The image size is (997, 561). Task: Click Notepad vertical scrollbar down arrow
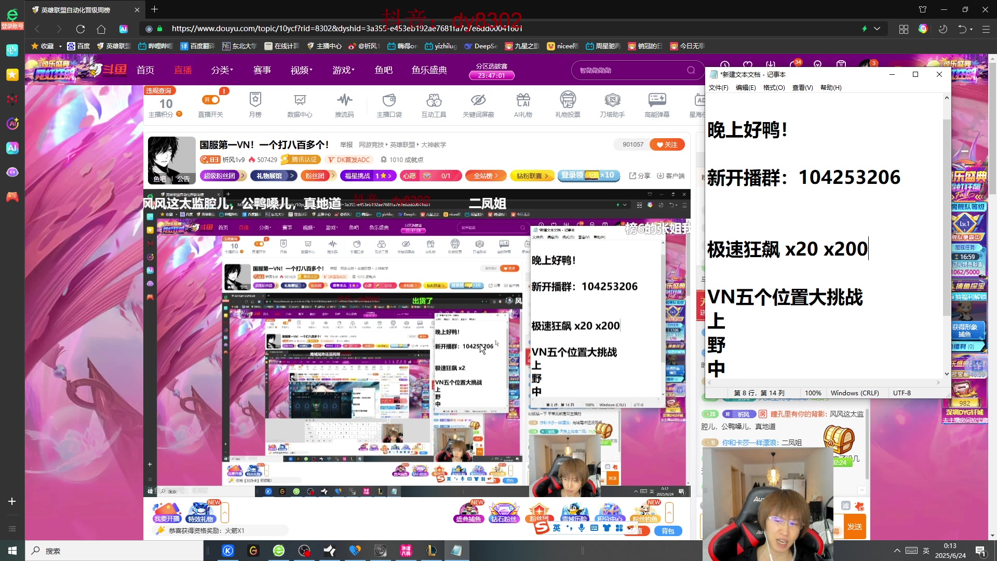point(947,373)
